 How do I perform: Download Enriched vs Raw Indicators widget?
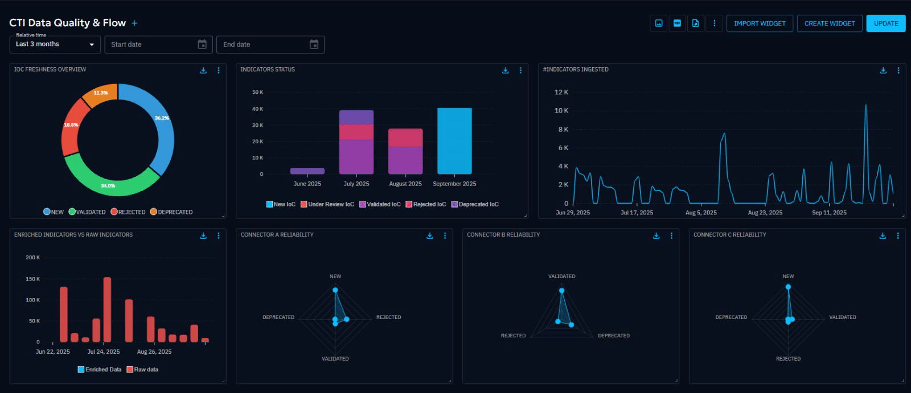pyautogui.click(x=203, y=235)
